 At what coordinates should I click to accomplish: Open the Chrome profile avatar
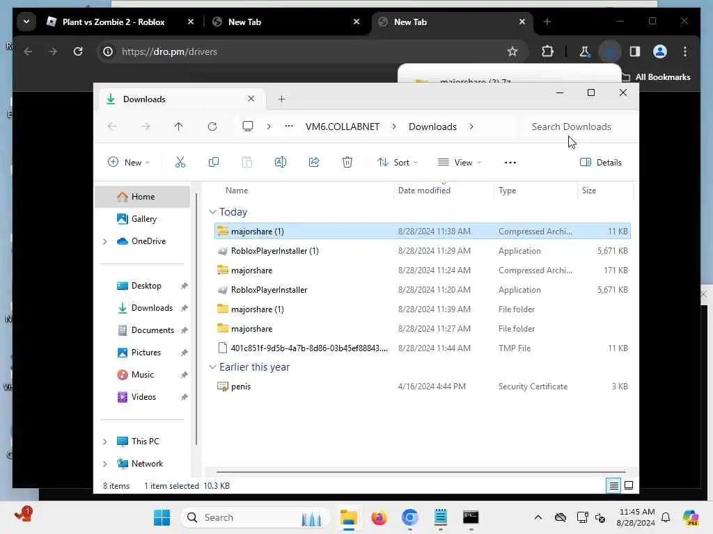tap(660, 51)
